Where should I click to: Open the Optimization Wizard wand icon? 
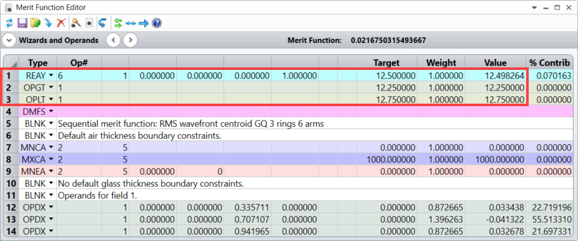click(76, 24)
